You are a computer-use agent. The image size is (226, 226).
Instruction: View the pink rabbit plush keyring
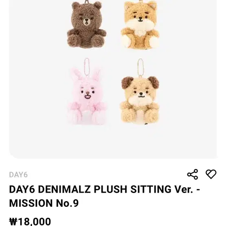(87, 97)
